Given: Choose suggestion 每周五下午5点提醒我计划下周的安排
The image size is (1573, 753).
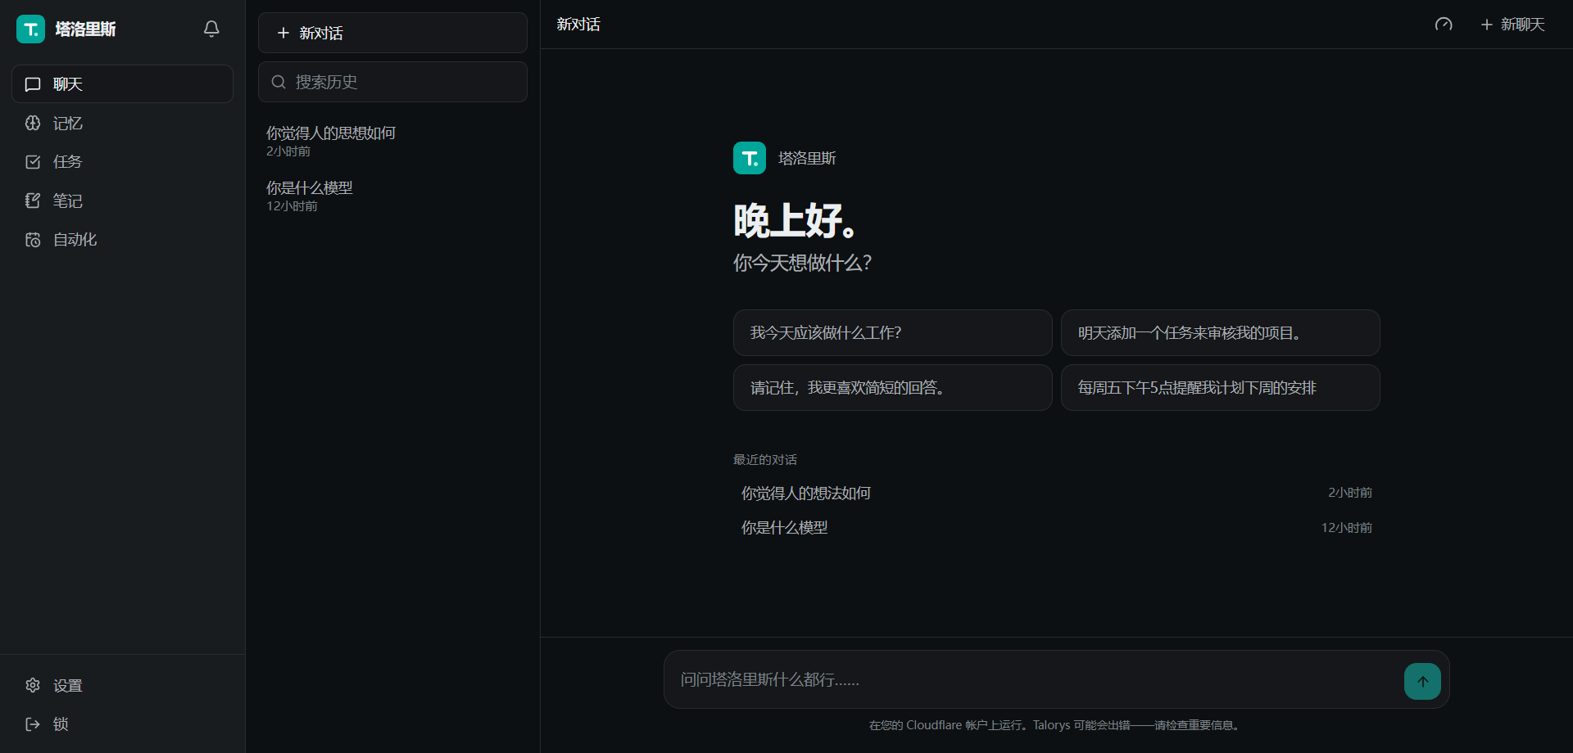Looking at the screenshot, I should pyautogui.click(x=1220, y=387).
